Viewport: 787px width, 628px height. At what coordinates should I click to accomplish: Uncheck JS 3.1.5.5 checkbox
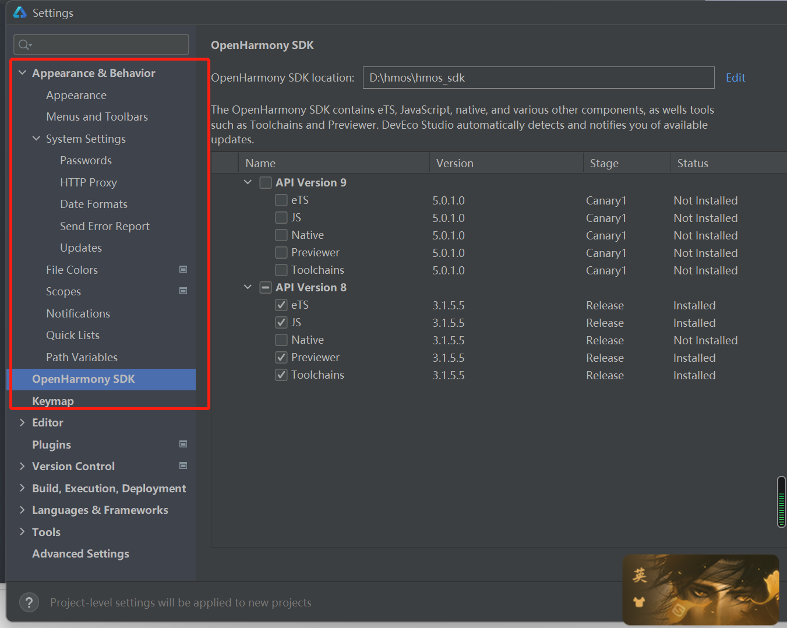pos(281,322)
